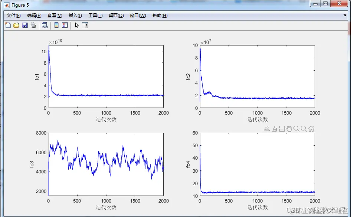Open the 工具(T) menu
Image resolution: width=351 pixels, height=217 pixels.
point(95,16)
